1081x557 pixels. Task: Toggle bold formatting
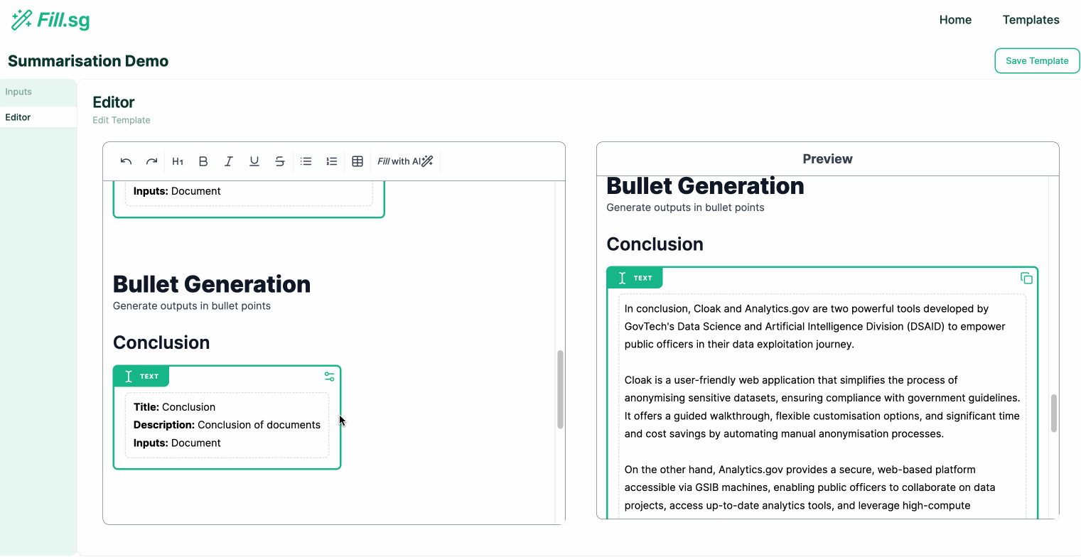pyautogui.click(x=203, y=161)
